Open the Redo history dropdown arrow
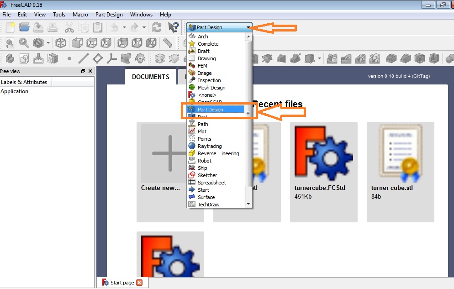Screen dimensions: 454x289 (x=144, y=27)
